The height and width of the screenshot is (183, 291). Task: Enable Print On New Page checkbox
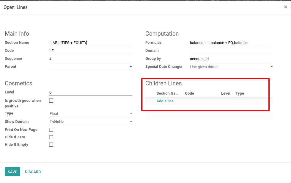click(51, 130)
